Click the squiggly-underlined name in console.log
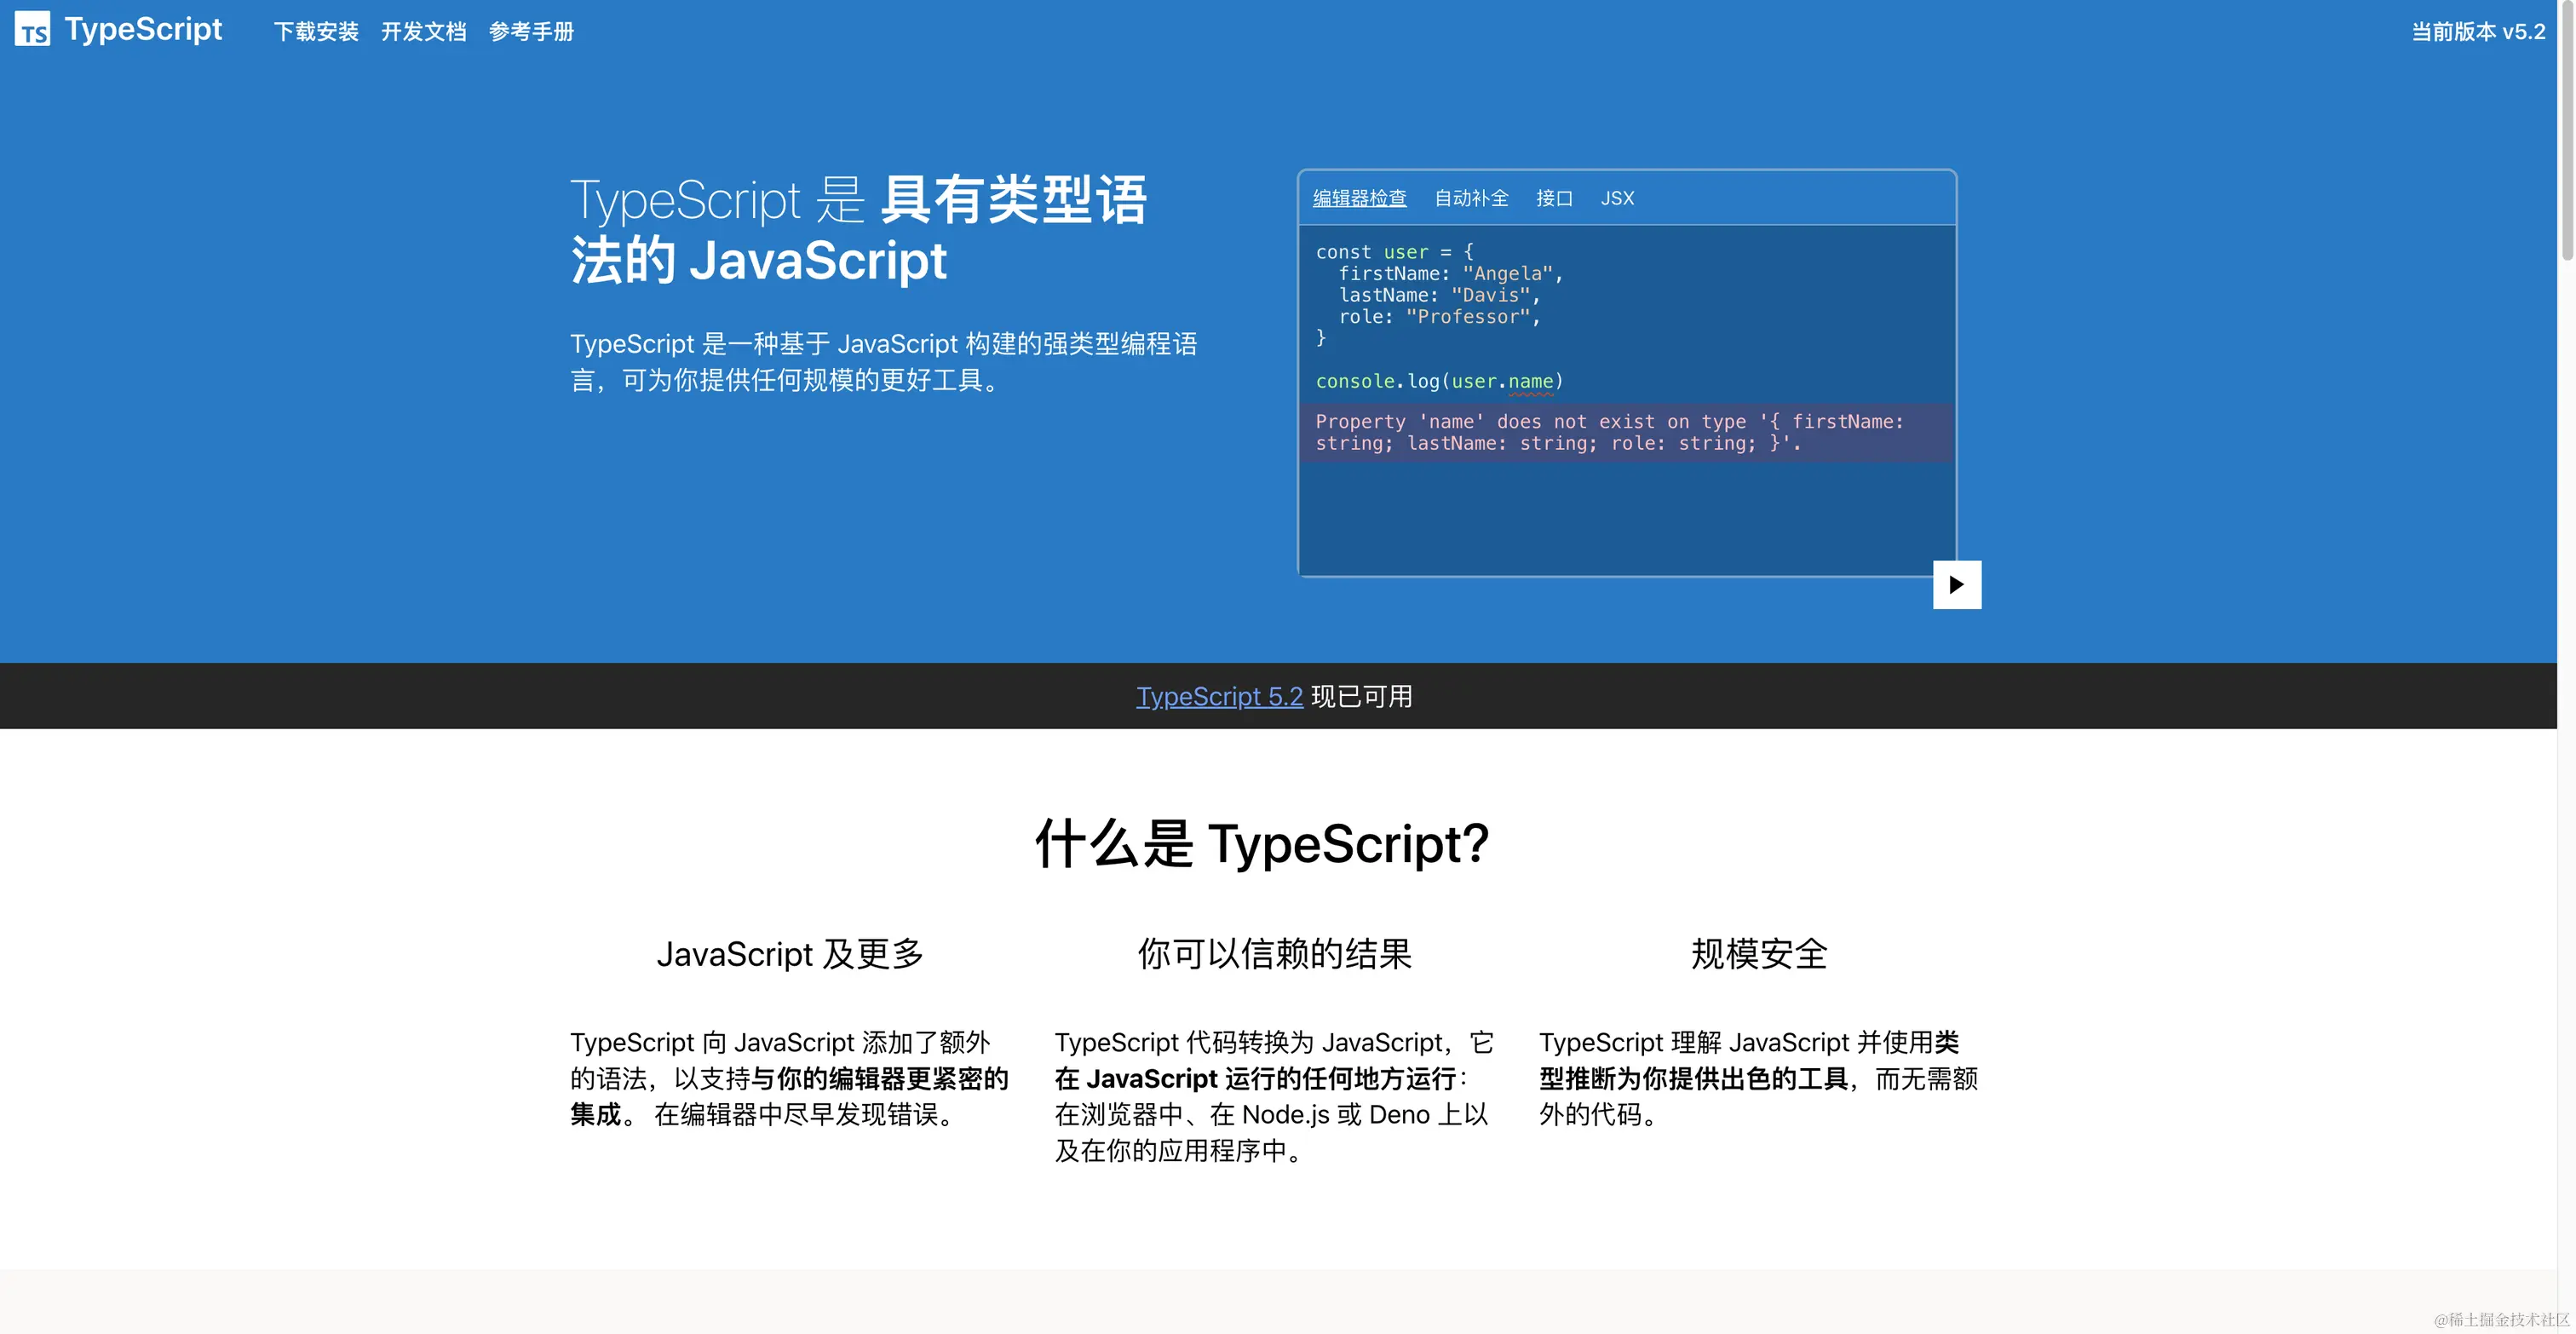Screen dimensions: 2576x1334 pyautogui.click(x=1530, y=382)
